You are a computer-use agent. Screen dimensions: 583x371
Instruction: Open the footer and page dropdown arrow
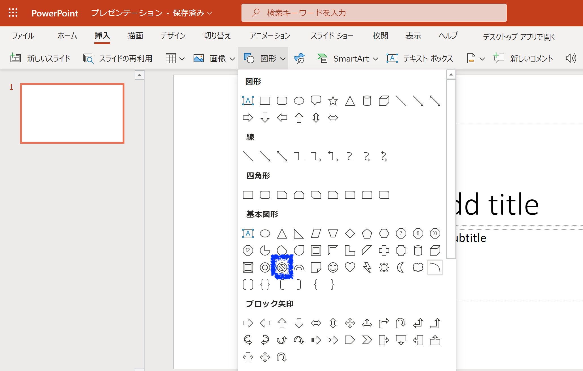tap(482, 59)
